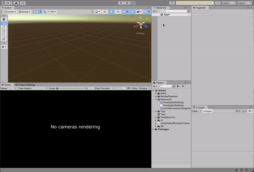Open the Free Aspect dropdown
This screenshot has height=172, width=254.
33,88
